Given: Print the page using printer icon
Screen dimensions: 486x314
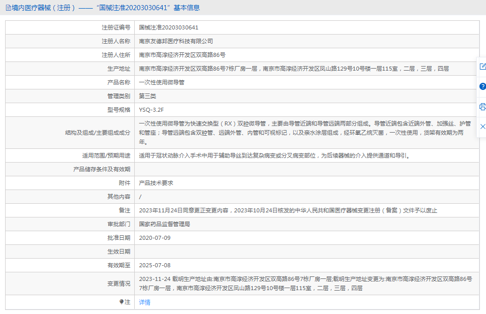Looking at the screenshot, I should pos(482,107).
